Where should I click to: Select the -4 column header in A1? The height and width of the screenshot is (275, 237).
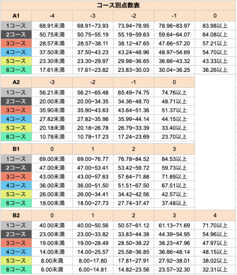click(x=52, y=16)
